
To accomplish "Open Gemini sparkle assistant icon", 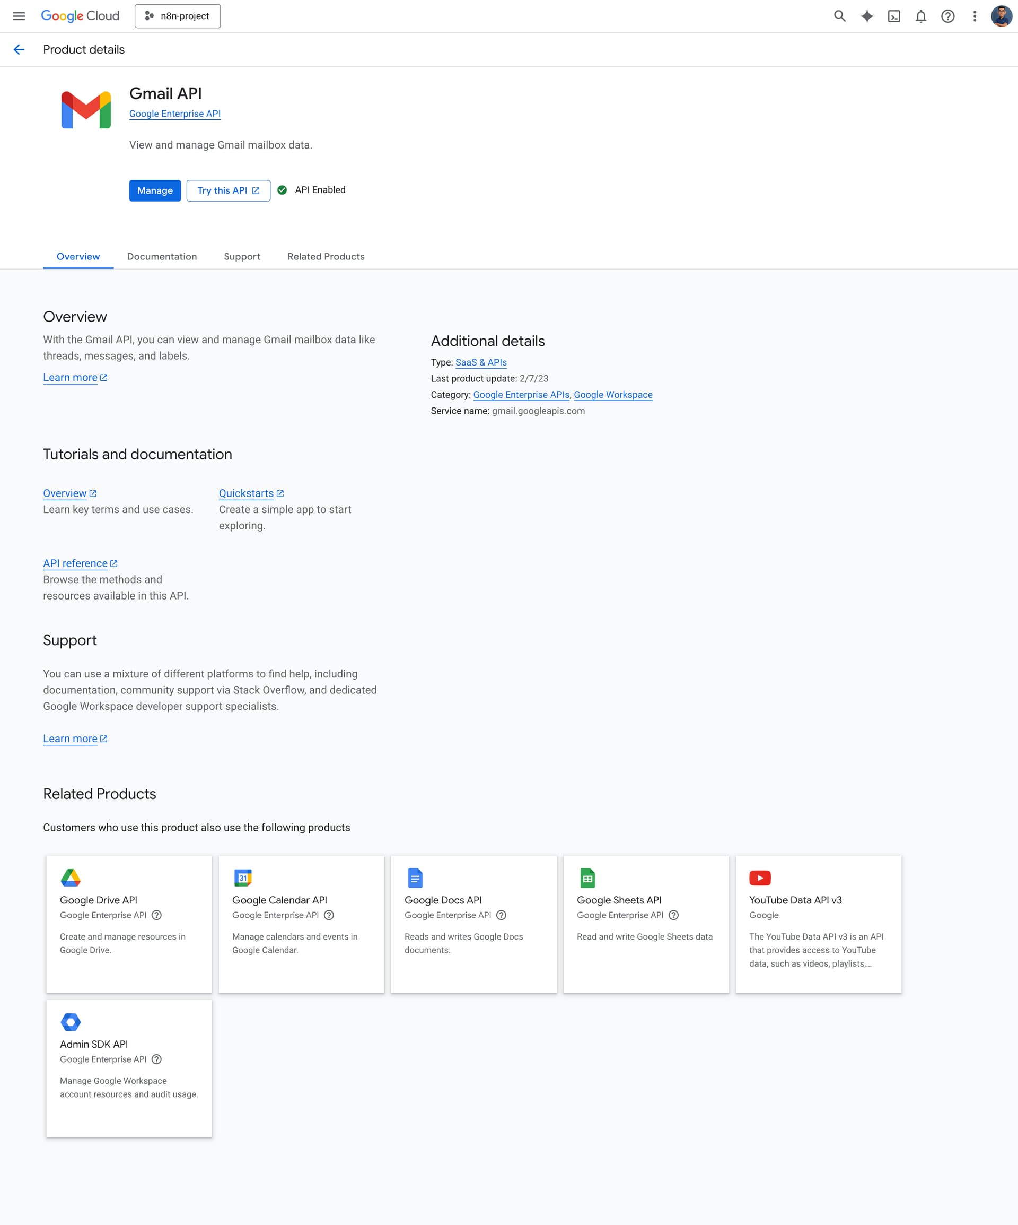I will [x=867, y=16].
